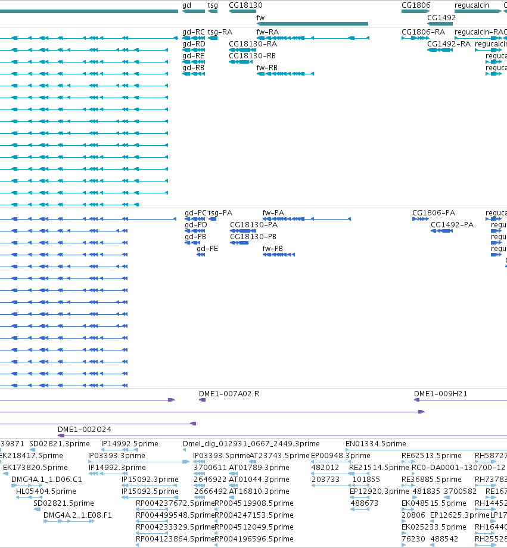Select protein label gd-PE

click(207, 249)
